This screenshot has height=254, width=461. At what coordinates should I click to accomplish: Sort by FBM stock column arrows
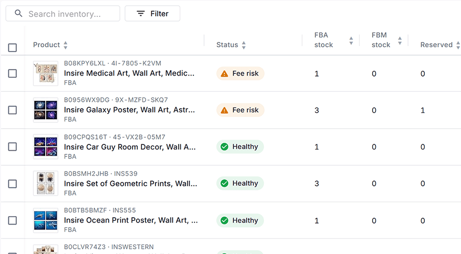[400, 40]
